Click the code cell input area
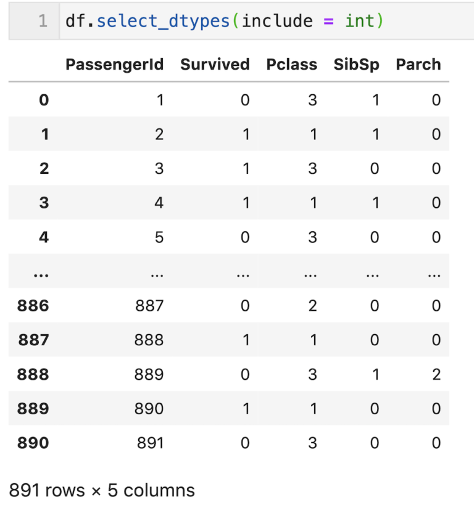The width and height of the screenshot is (474, 516). click(267, 21)
